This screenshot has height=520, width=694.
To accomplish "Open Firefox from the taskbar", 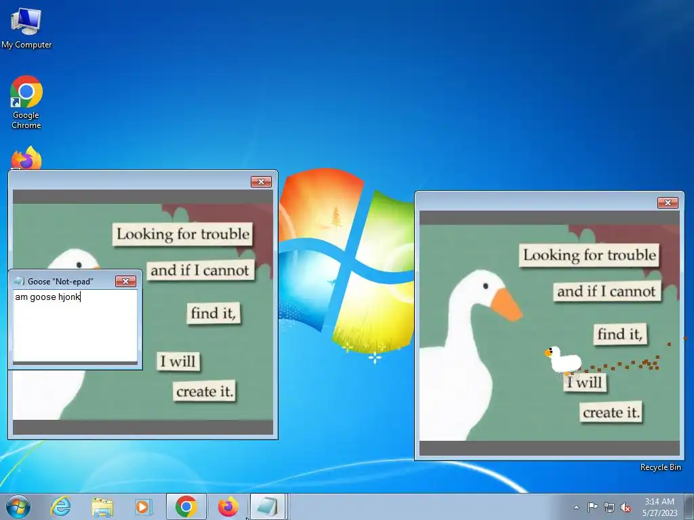I will pyautogui.click(x=228, y=506).
